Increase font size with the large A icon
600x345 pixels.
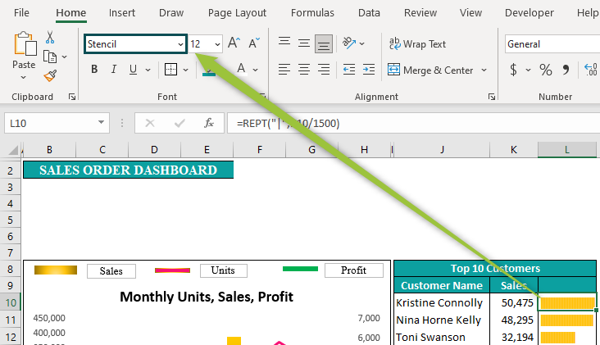[x=234, y=43]
